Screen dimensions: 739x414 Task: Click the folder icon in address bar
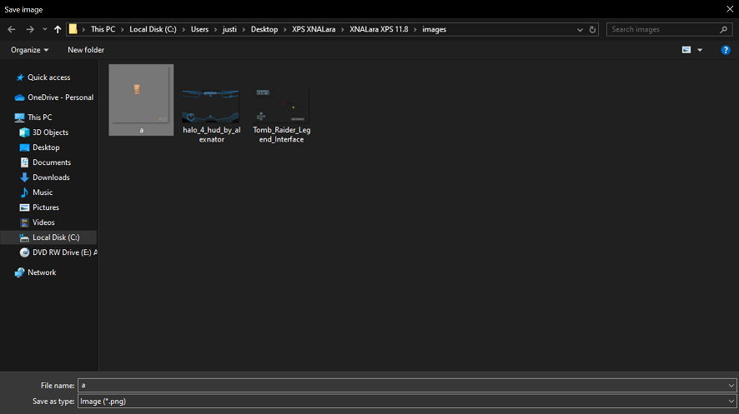point(73,29)
